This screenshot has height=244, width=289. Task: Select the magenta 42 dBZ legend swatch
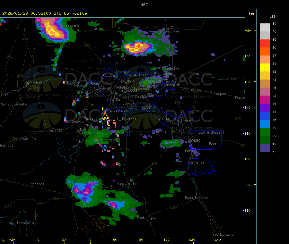(265, 99)
